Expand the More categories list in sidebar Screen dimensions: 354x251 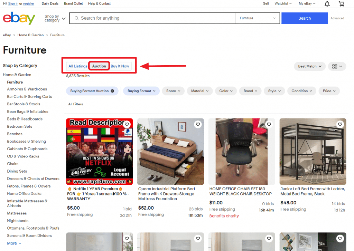click(x=14, y=243)
